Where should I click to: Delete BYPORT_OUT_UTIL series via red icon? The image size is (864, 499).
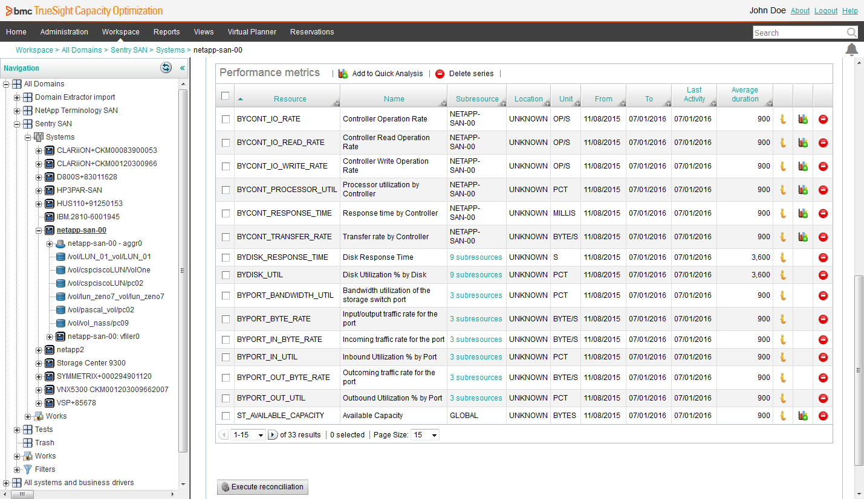(x=823, y=398)
